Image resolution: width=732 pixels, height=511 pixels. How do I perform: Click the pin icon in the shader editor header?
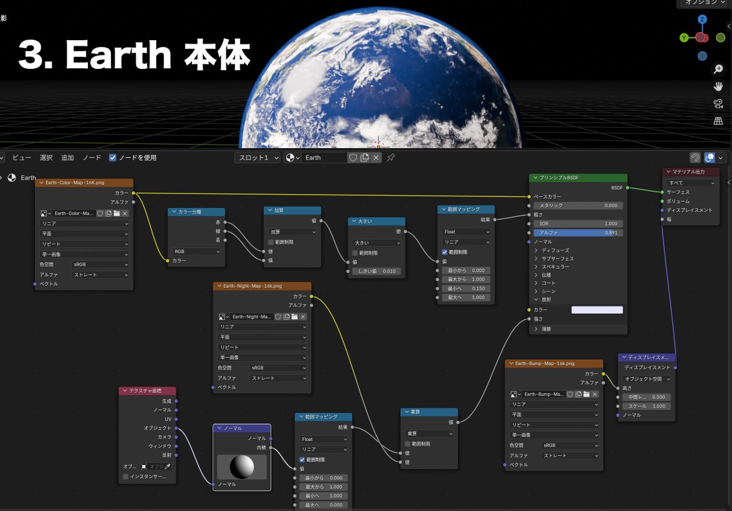pos(389,157)
